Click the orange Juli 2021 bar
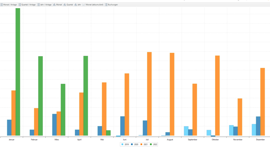 coord(149,94)
